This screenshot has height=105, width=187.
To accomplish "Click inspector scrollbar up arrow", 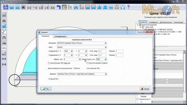I will 184,52.
